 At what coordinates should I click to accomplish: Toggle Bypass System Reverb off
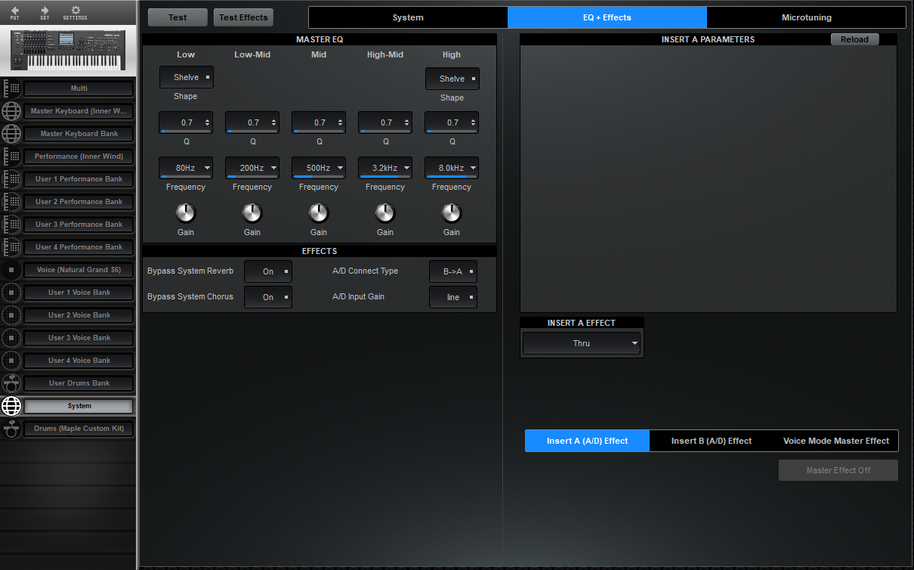click(x=267, y=271)
